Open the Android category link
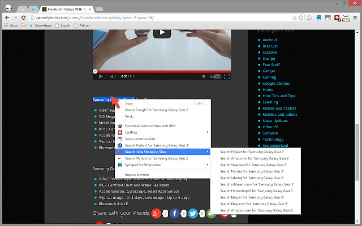 pos(269,40)
